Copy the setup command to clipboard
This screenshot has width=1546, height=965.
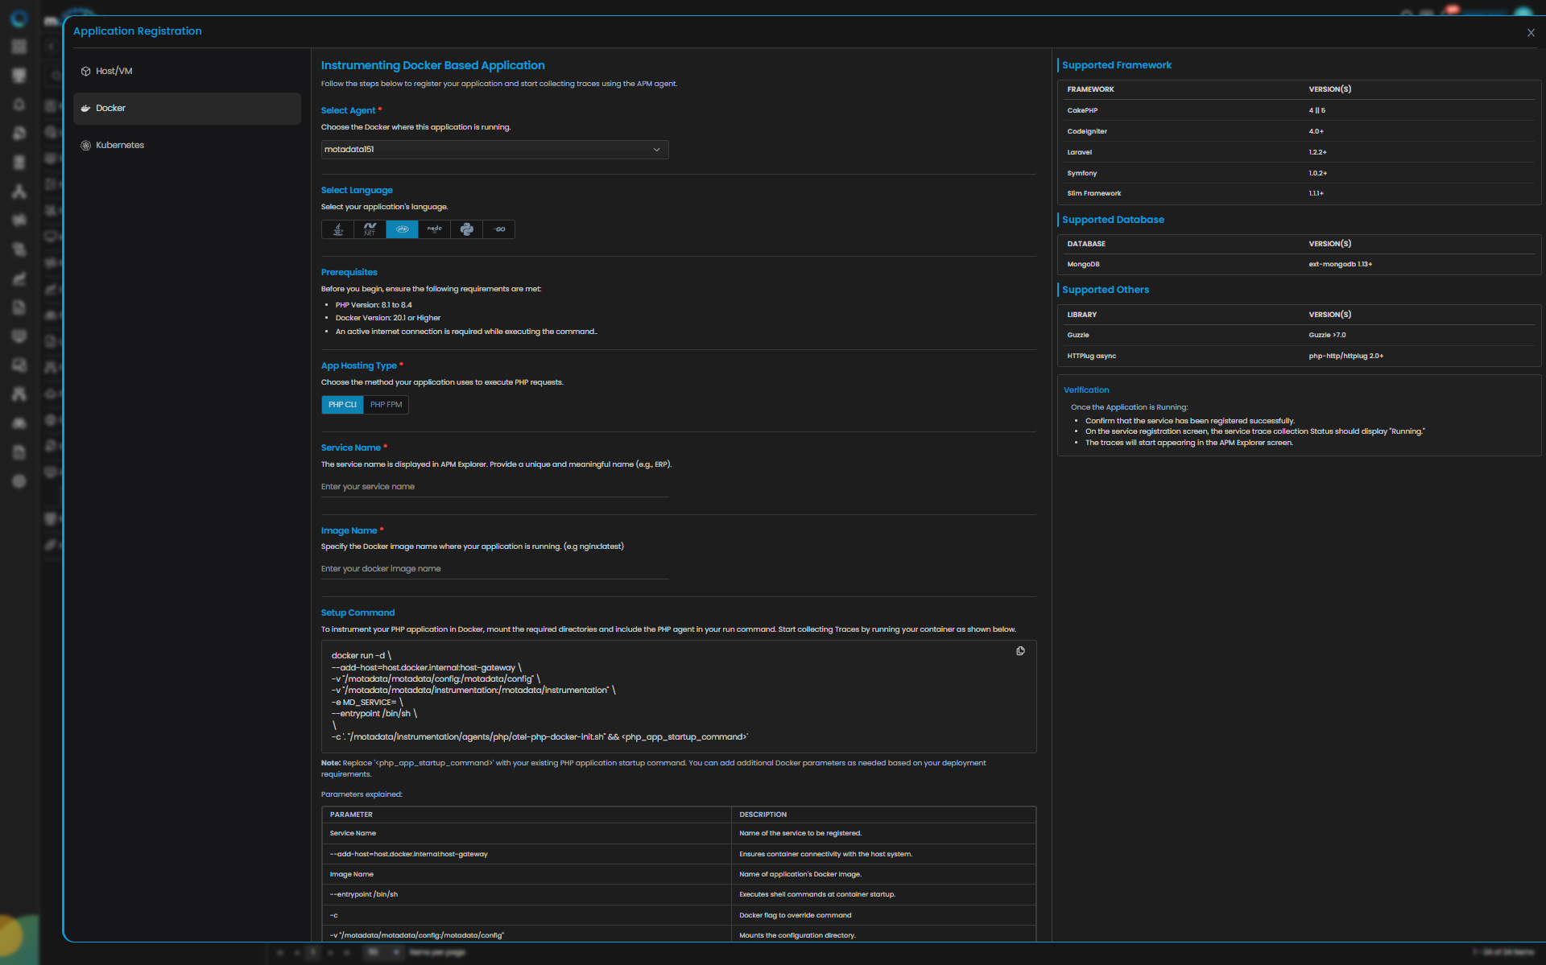click(1020, 651)
